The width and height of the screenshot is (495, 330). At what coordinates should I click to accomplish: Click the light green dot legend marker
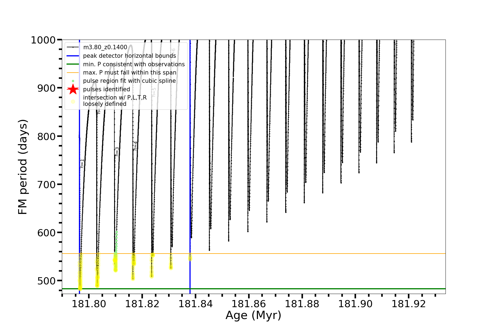pyautogui.click(x=73, y=81)
